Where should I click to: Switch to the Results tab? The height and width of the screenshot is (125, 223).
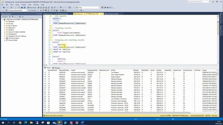pos(47,68)
